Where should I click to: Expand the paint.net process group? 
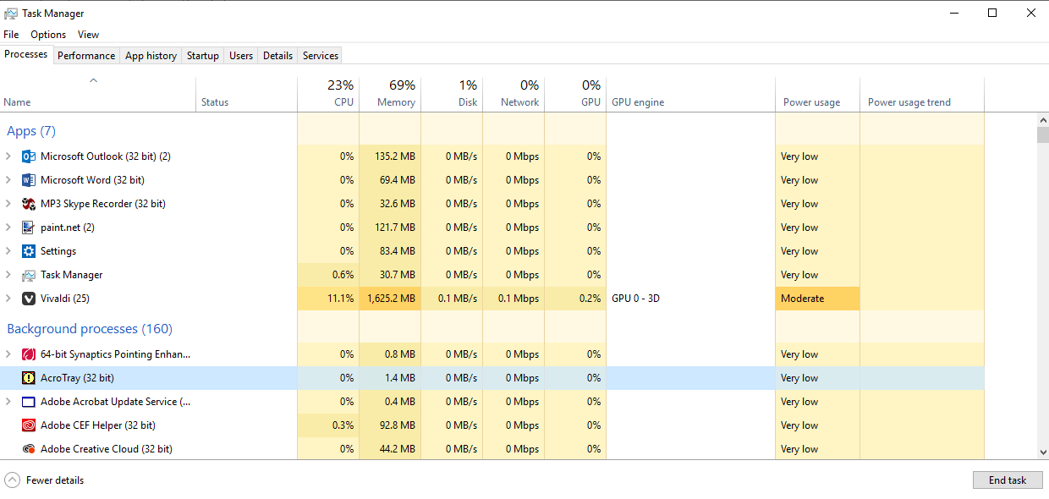8,228
